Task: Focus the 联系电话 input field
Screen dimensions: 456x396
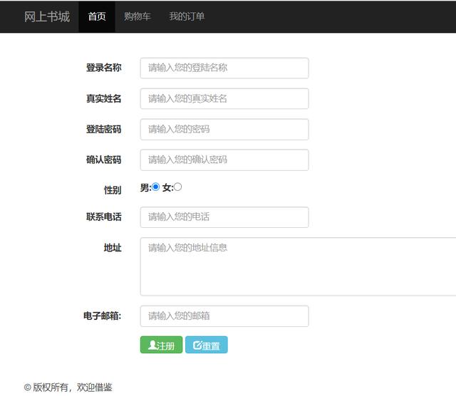Action: click(224, 217)
